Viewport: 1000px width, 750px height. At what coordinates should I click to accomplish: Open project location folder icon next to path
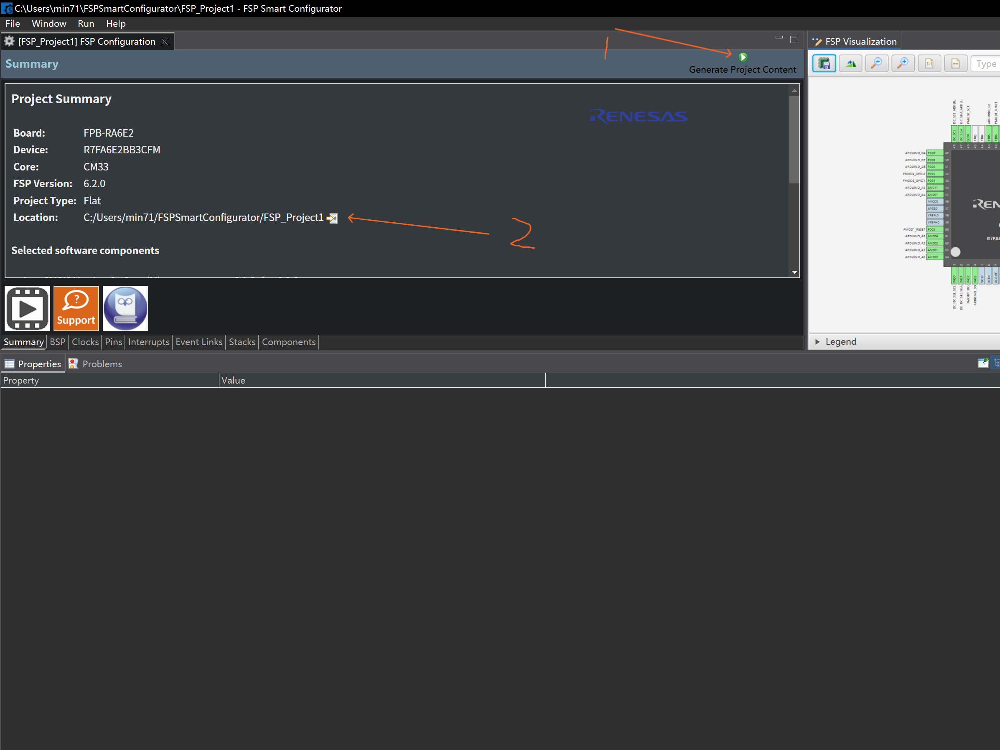pos(332,219)
